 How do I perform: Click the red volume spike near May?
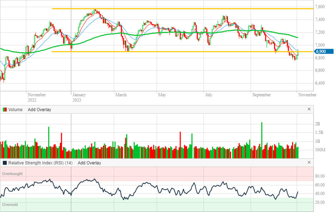point(180,143)
